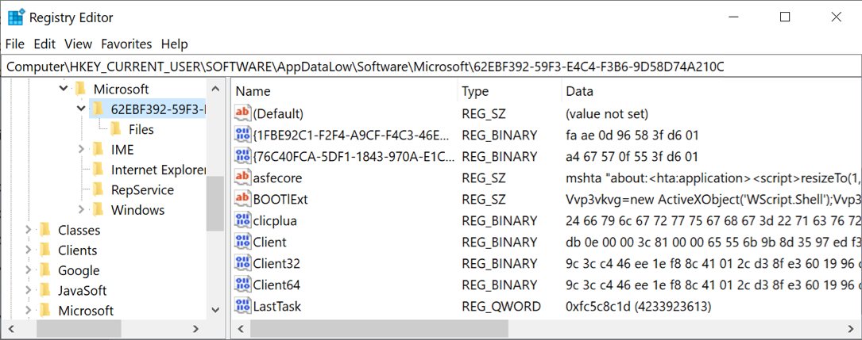Open the View menu
The width and height of the screenshot is (862, 340).
coord(78,44)
